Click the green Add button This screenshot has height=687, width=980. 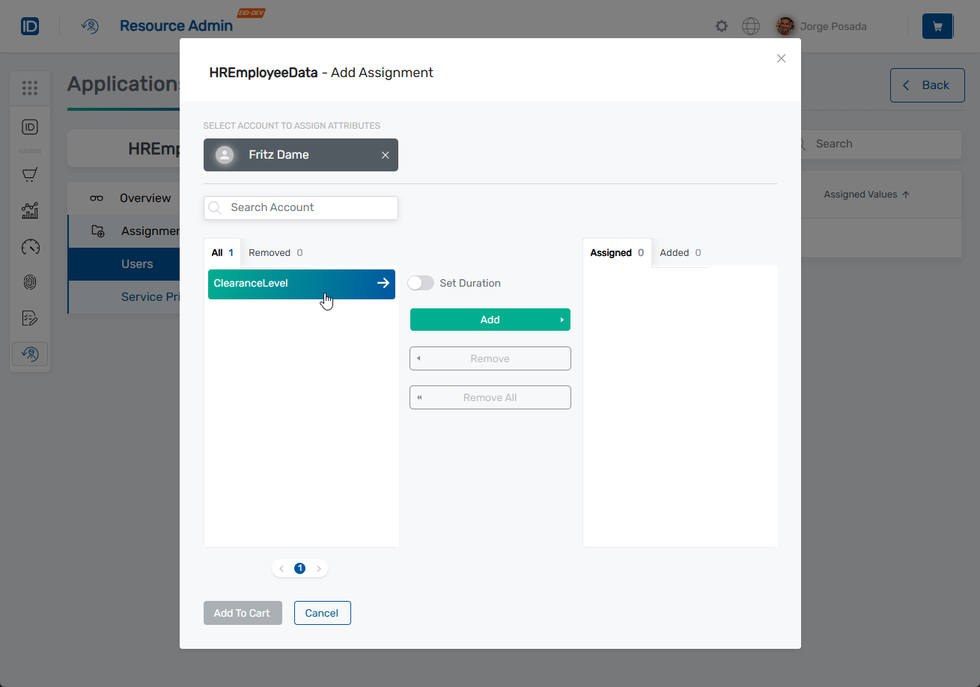490,320
